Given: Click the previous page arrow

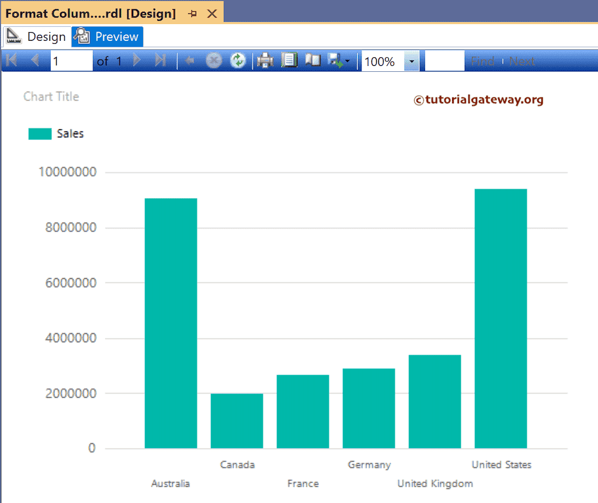Looking at the screenshot, I should [34, 61].
